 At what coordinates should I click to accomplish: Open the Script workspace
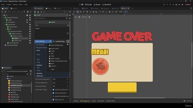point(88,4)
